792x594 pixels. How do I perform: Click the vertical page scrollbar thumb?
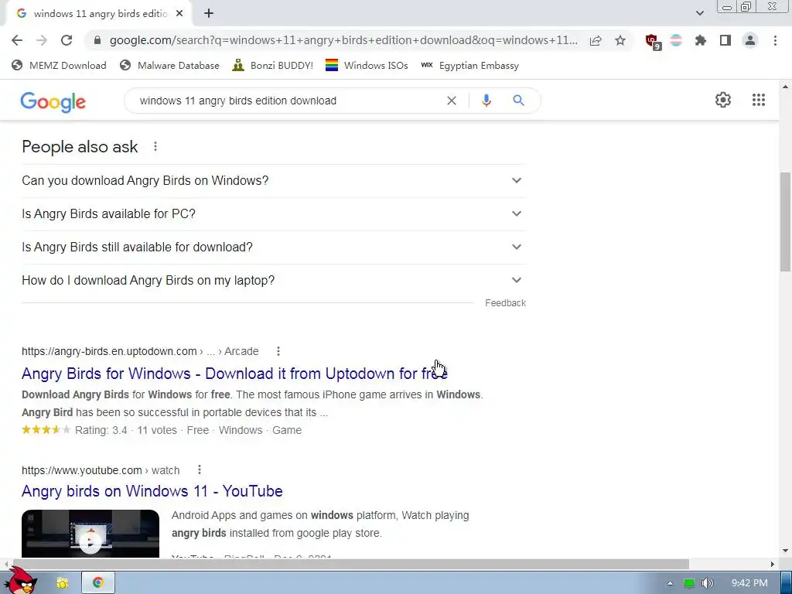click(785, 222)
